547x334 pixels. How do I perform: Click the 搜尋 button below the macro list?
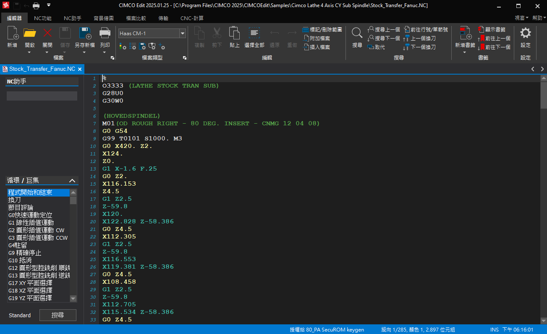(58, 315)
